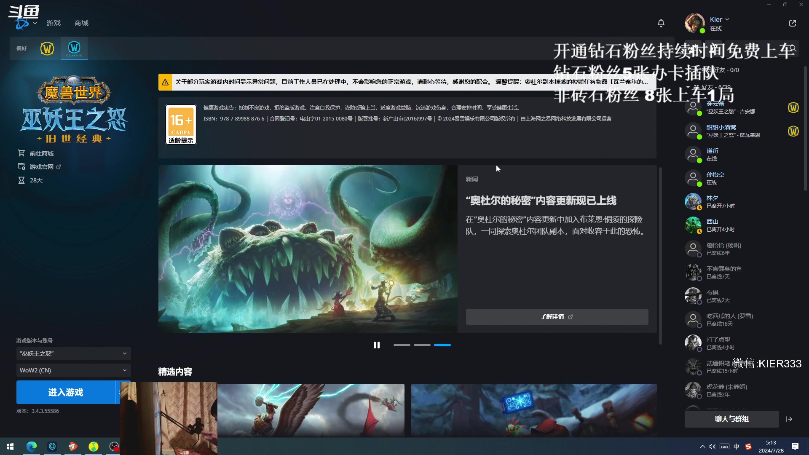
Task: Open the featured snowflake card thumbnail
Action: tap(534, 409)
